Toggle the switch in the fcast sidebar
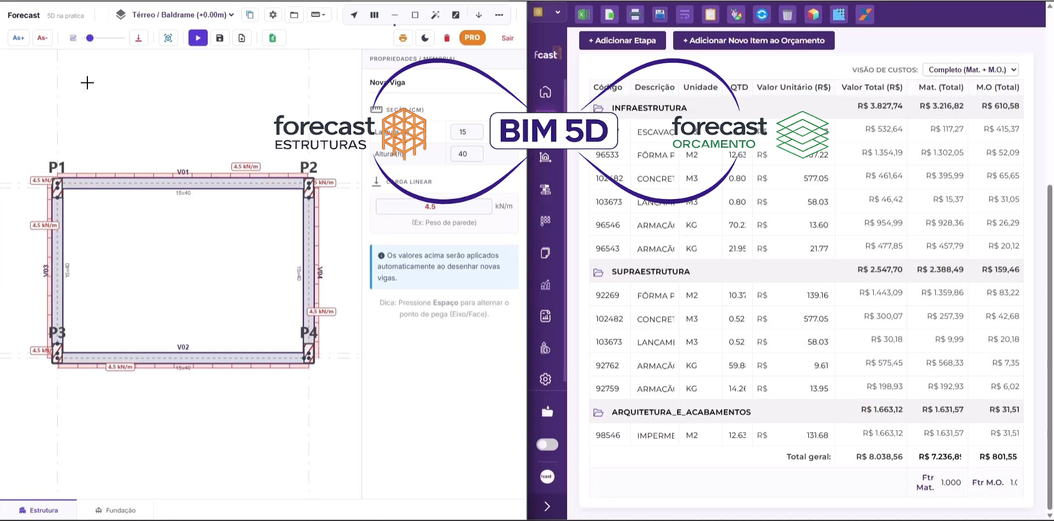Screen dimensions: 1054x521 tap(547, 445)
